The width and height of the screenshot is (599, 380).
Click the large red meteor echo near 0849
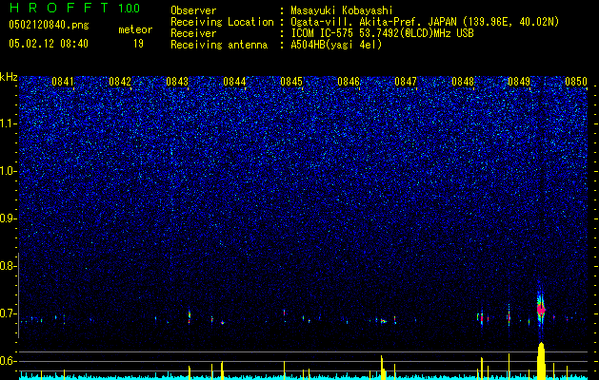541,310
